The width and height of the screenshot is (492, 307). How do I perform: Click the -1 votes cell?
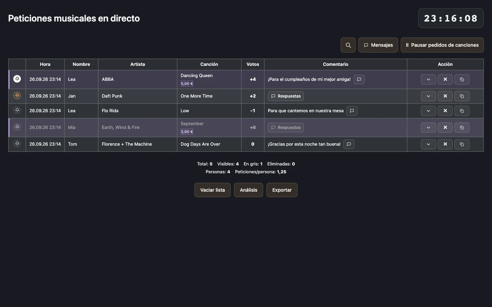pos(253,111)
